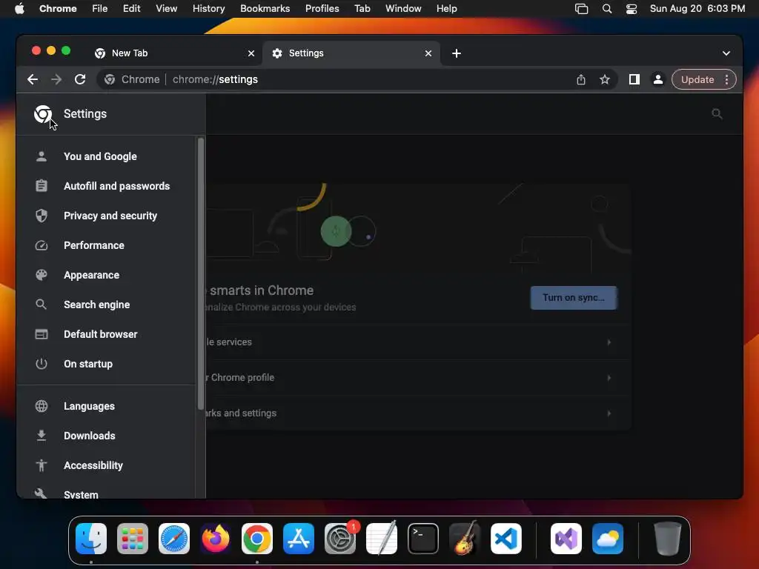Expand the Google services row arrow
This screenshot has width=759, height=569.
(x=609, y=342)
